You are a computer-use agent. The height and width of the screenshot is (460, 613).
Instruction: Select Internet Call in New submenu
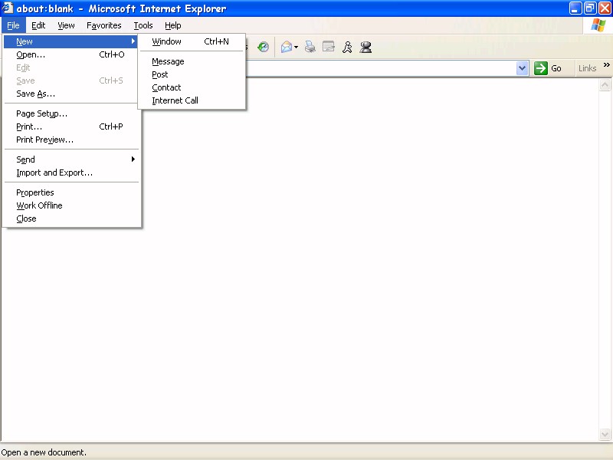click(x=192, y=100)
